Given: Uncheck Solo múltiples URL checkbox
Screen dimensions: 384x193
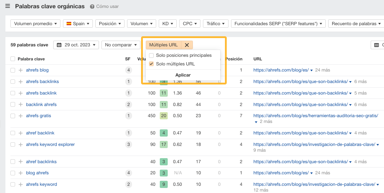Looking at the screenshot, I should pyautogui.click(x=152, y=64).
